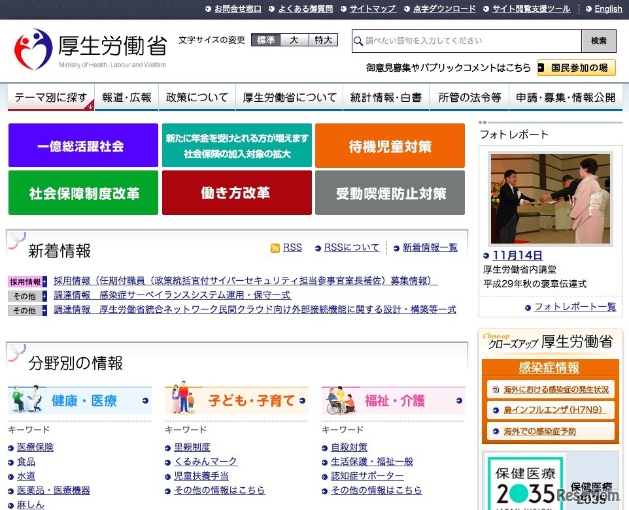The width and height of the screenshot is (629, 510).
Task: Click the 子ども・子育て family illustration icon
Action: click(182, 400)
